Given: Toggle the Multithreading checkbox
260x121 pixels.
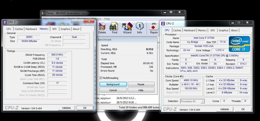Looking at the screenshot, I should coord(101,78).
